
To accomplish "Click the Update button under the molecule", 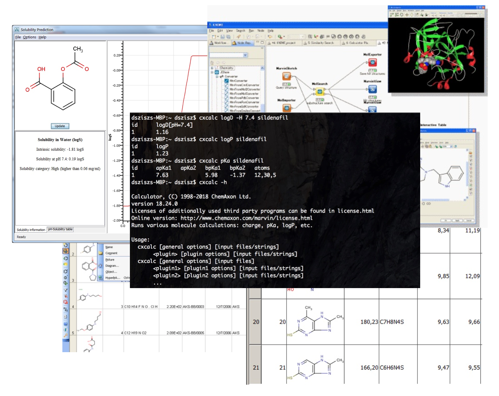I will pos(60,126).
